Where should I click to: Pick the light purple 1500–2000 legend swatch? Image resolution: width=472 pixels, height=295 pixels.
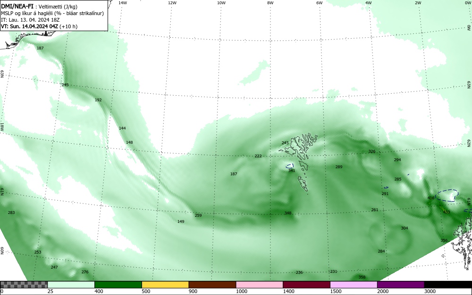pyautogui.click(x=354, y=285)
